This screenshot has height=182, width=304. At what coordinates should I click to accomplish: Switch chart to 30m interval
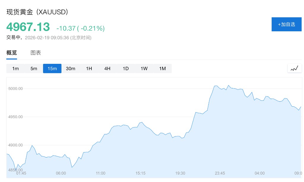71,69
